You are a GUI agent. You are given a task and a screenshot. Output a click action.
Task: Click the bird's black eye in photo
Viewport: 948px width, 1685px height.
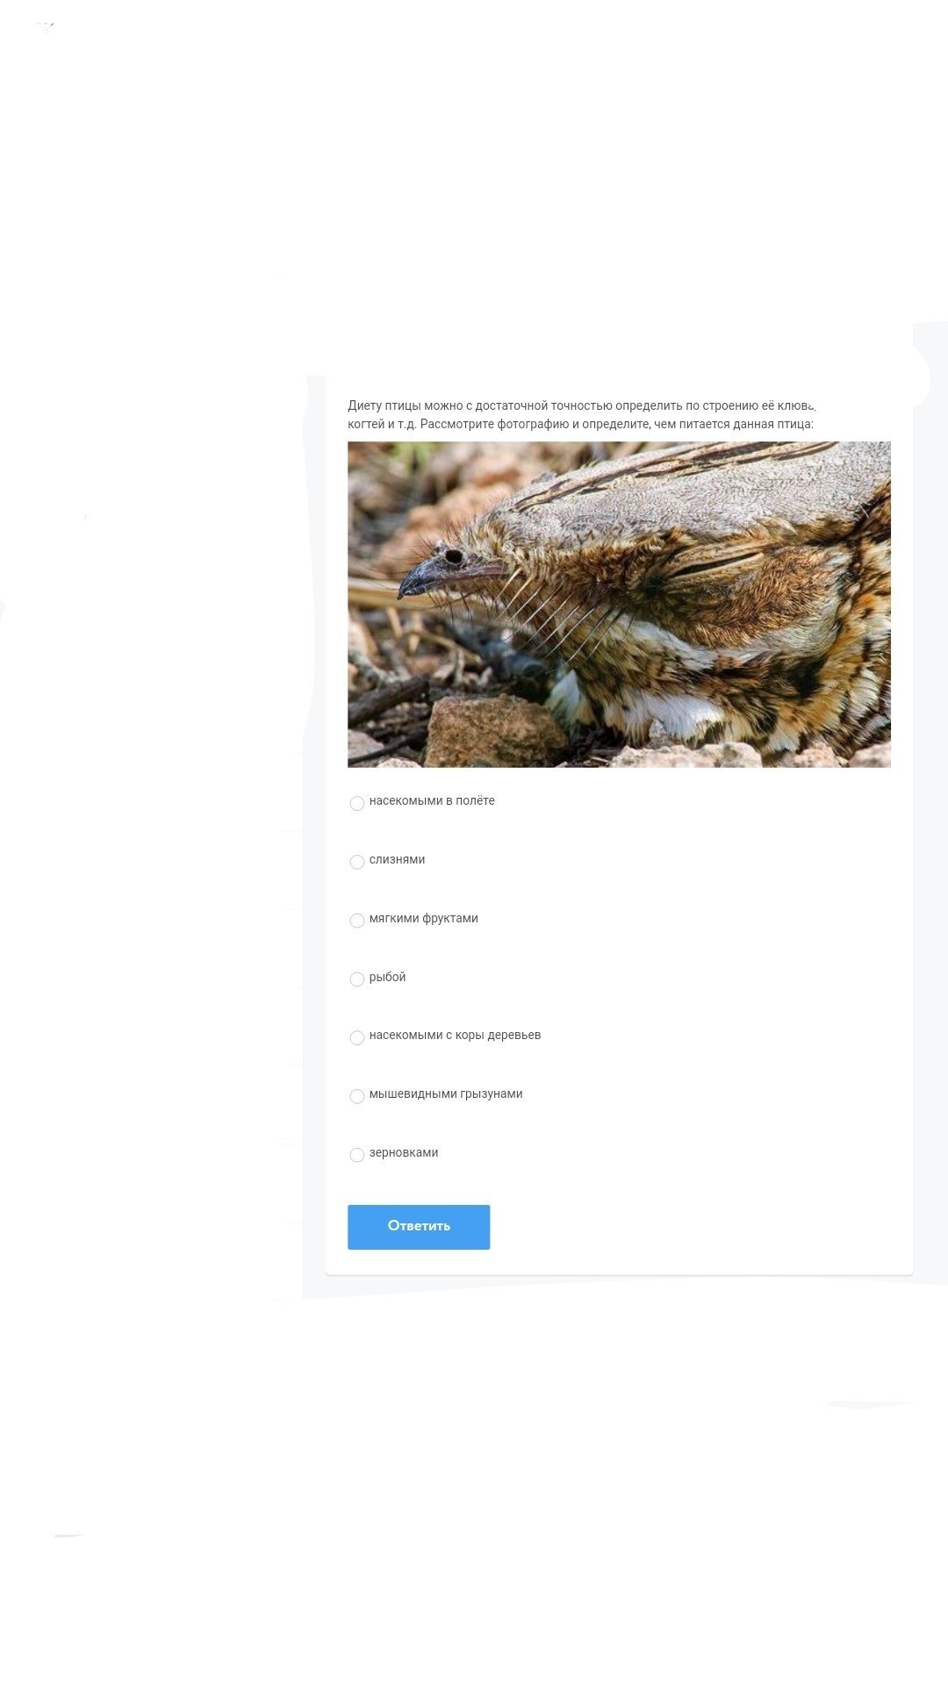(x=454, y=556)
